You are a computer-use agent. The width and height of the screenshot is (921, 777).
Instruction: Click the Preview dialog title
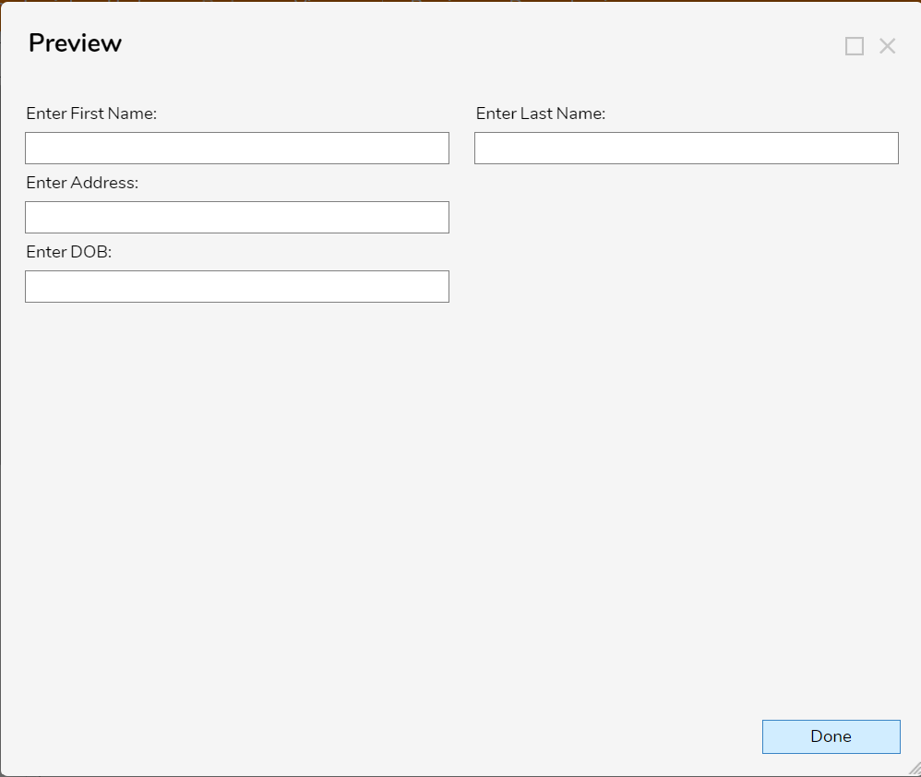75,42
